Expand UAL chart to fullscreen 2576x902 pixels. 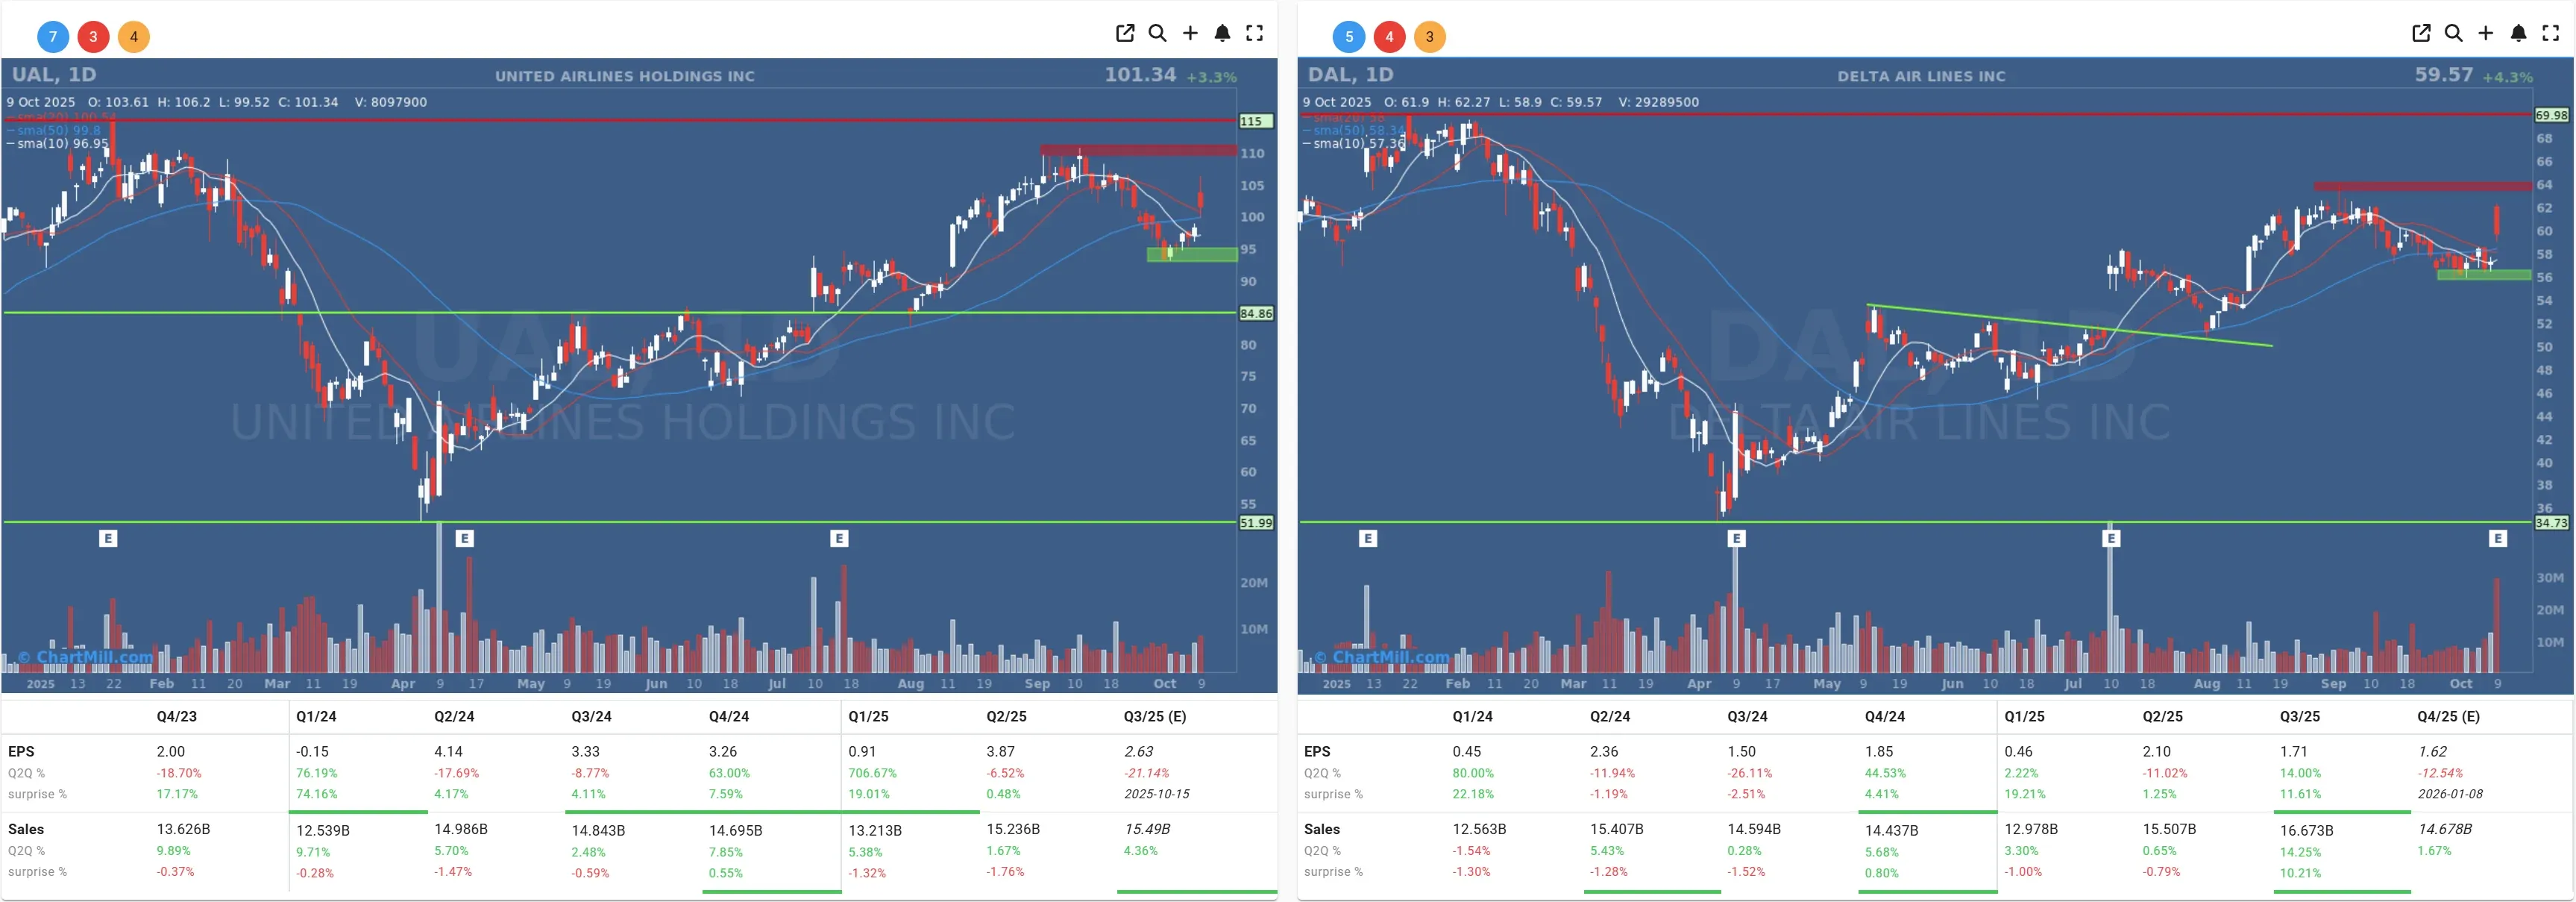click(1254, 33)
